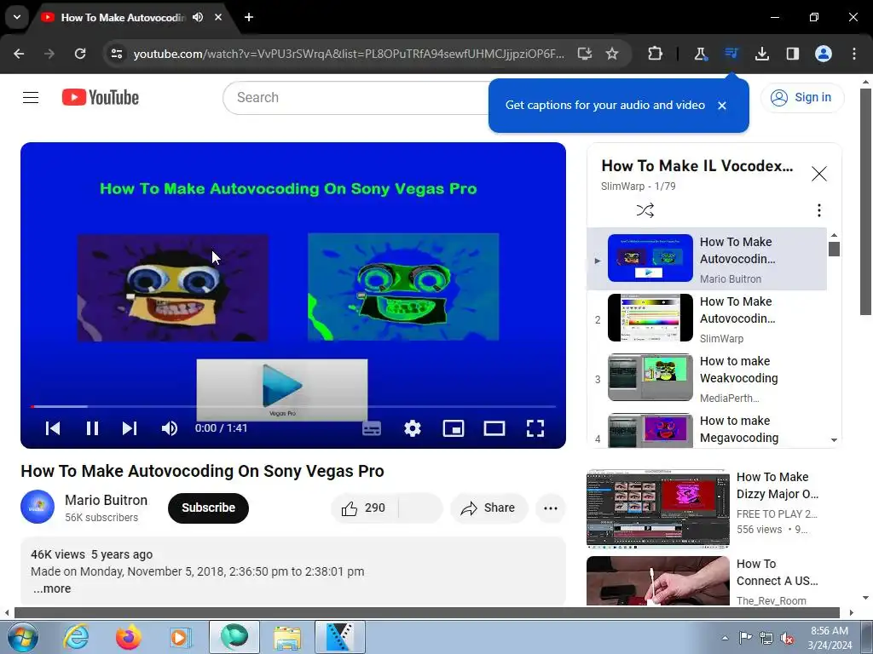Screen dimensions: 873x654
Task: Open the Chrome three-dot menu
Action: coord(854,54)
